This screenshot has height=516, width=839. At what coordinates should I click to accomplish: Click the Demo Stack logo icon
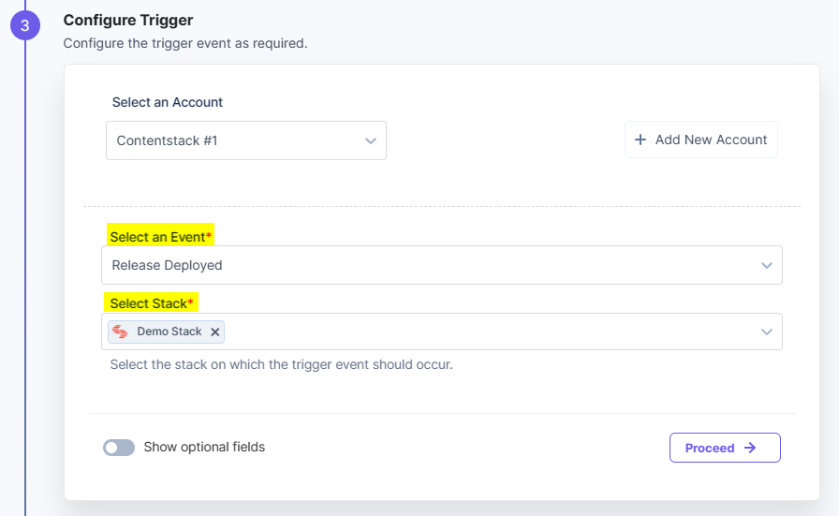(x=120, y=332)
